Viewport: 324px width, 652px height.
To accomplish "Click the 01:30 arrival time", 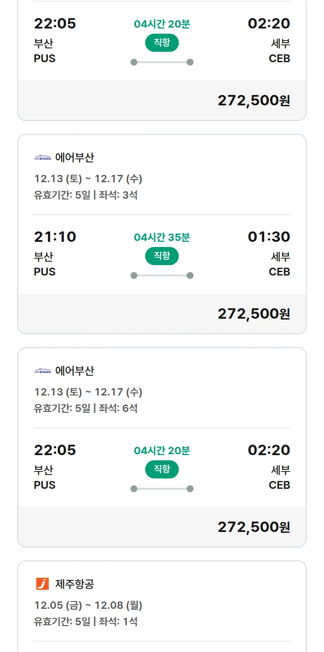I will coord(269,237).
